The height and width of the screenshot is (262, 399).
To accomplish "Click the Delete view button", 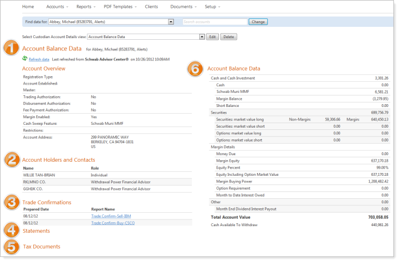I will pos(228,36).
